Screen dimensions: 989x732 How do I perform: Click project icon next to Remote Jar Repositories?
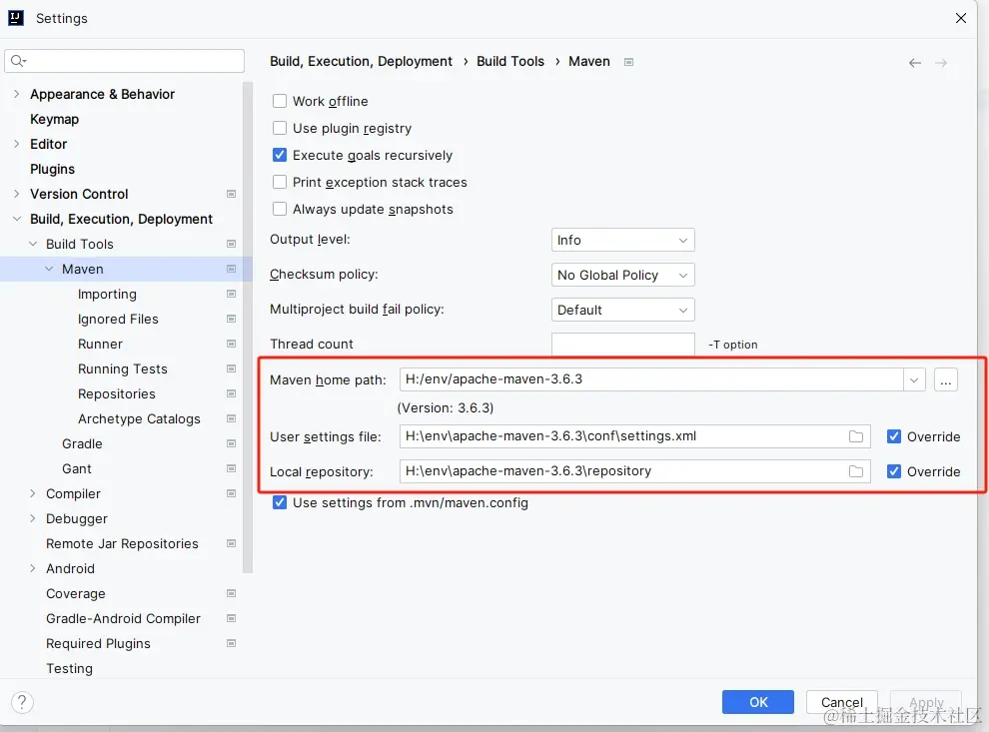(231, 543)
